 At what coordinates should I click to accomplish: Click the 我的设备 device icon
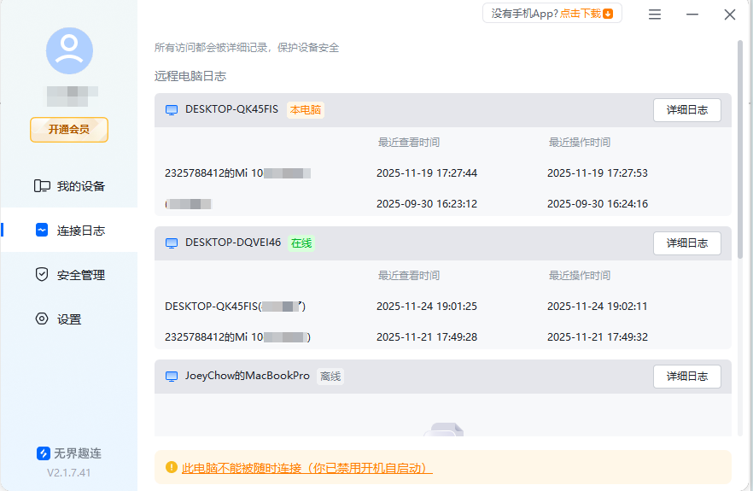(42, 186)
